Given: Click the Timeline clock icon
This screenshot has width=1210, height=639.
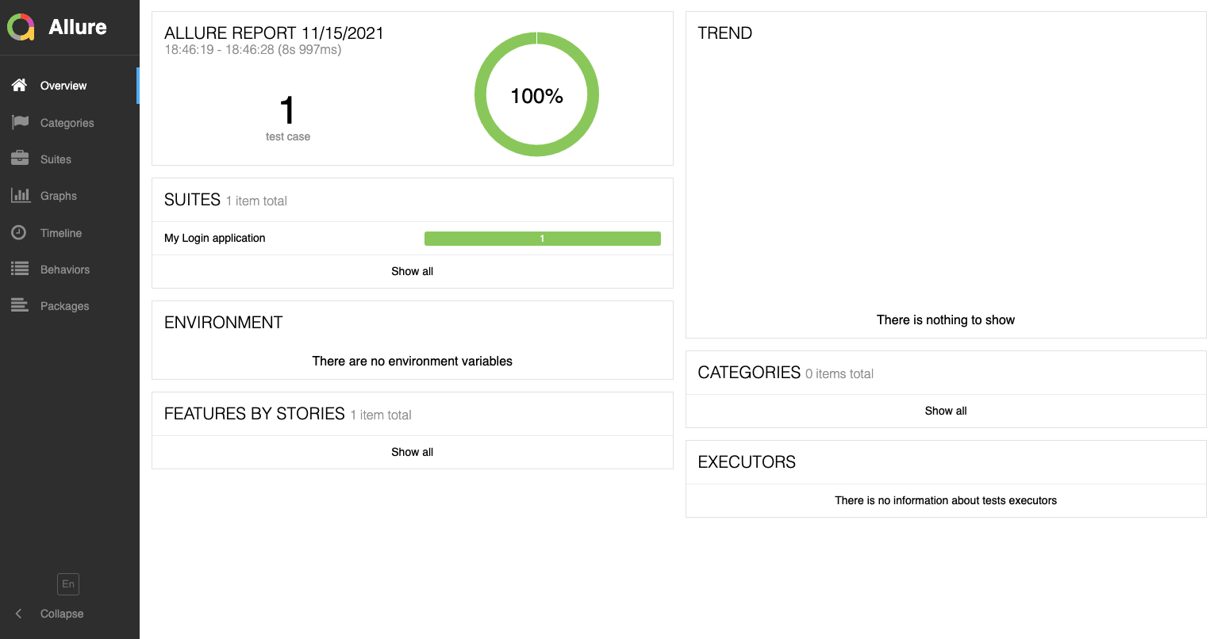Looking at the screenshot, I should tap(19, 232).
